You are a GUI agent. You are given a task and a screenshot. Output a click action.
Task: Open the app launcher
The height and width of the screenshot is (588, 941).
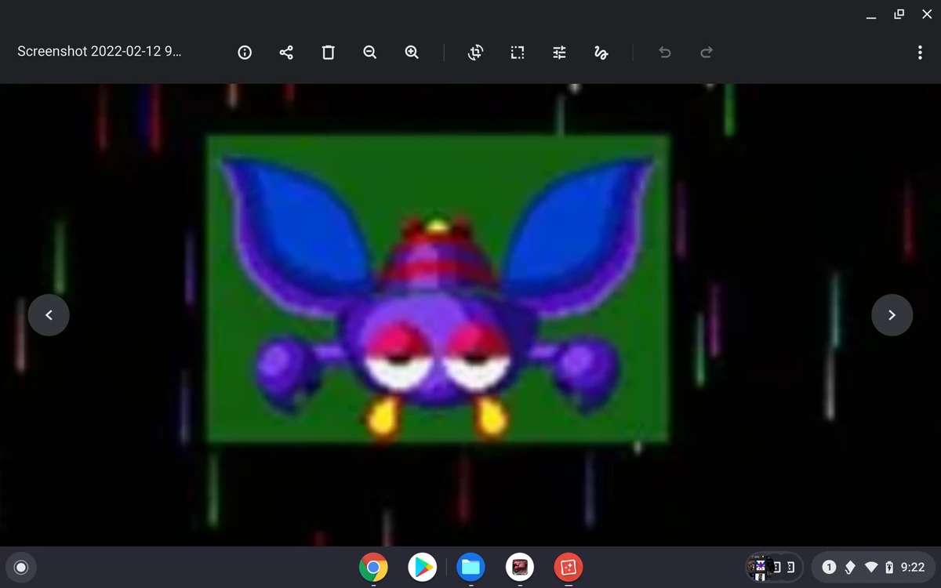pyautogui.click(x=21, y=567)
